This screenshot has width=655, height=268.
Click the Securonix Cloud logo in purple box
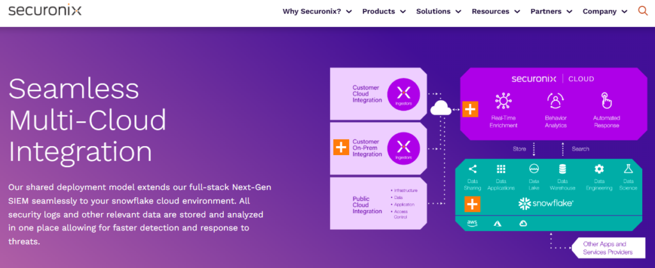coord(553,78)
